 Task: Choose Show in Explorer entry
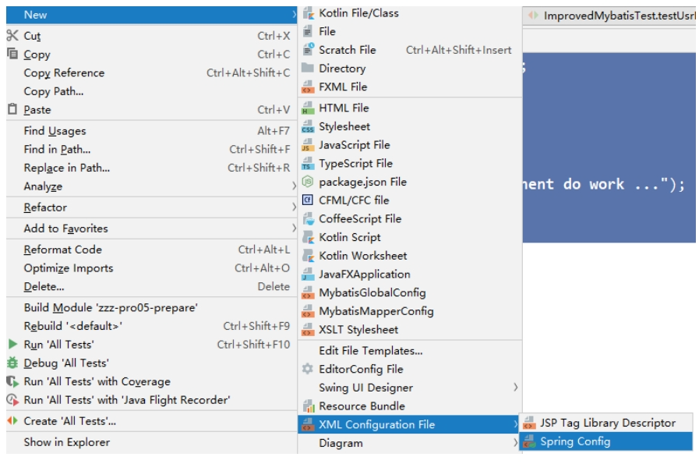(152, 442)
